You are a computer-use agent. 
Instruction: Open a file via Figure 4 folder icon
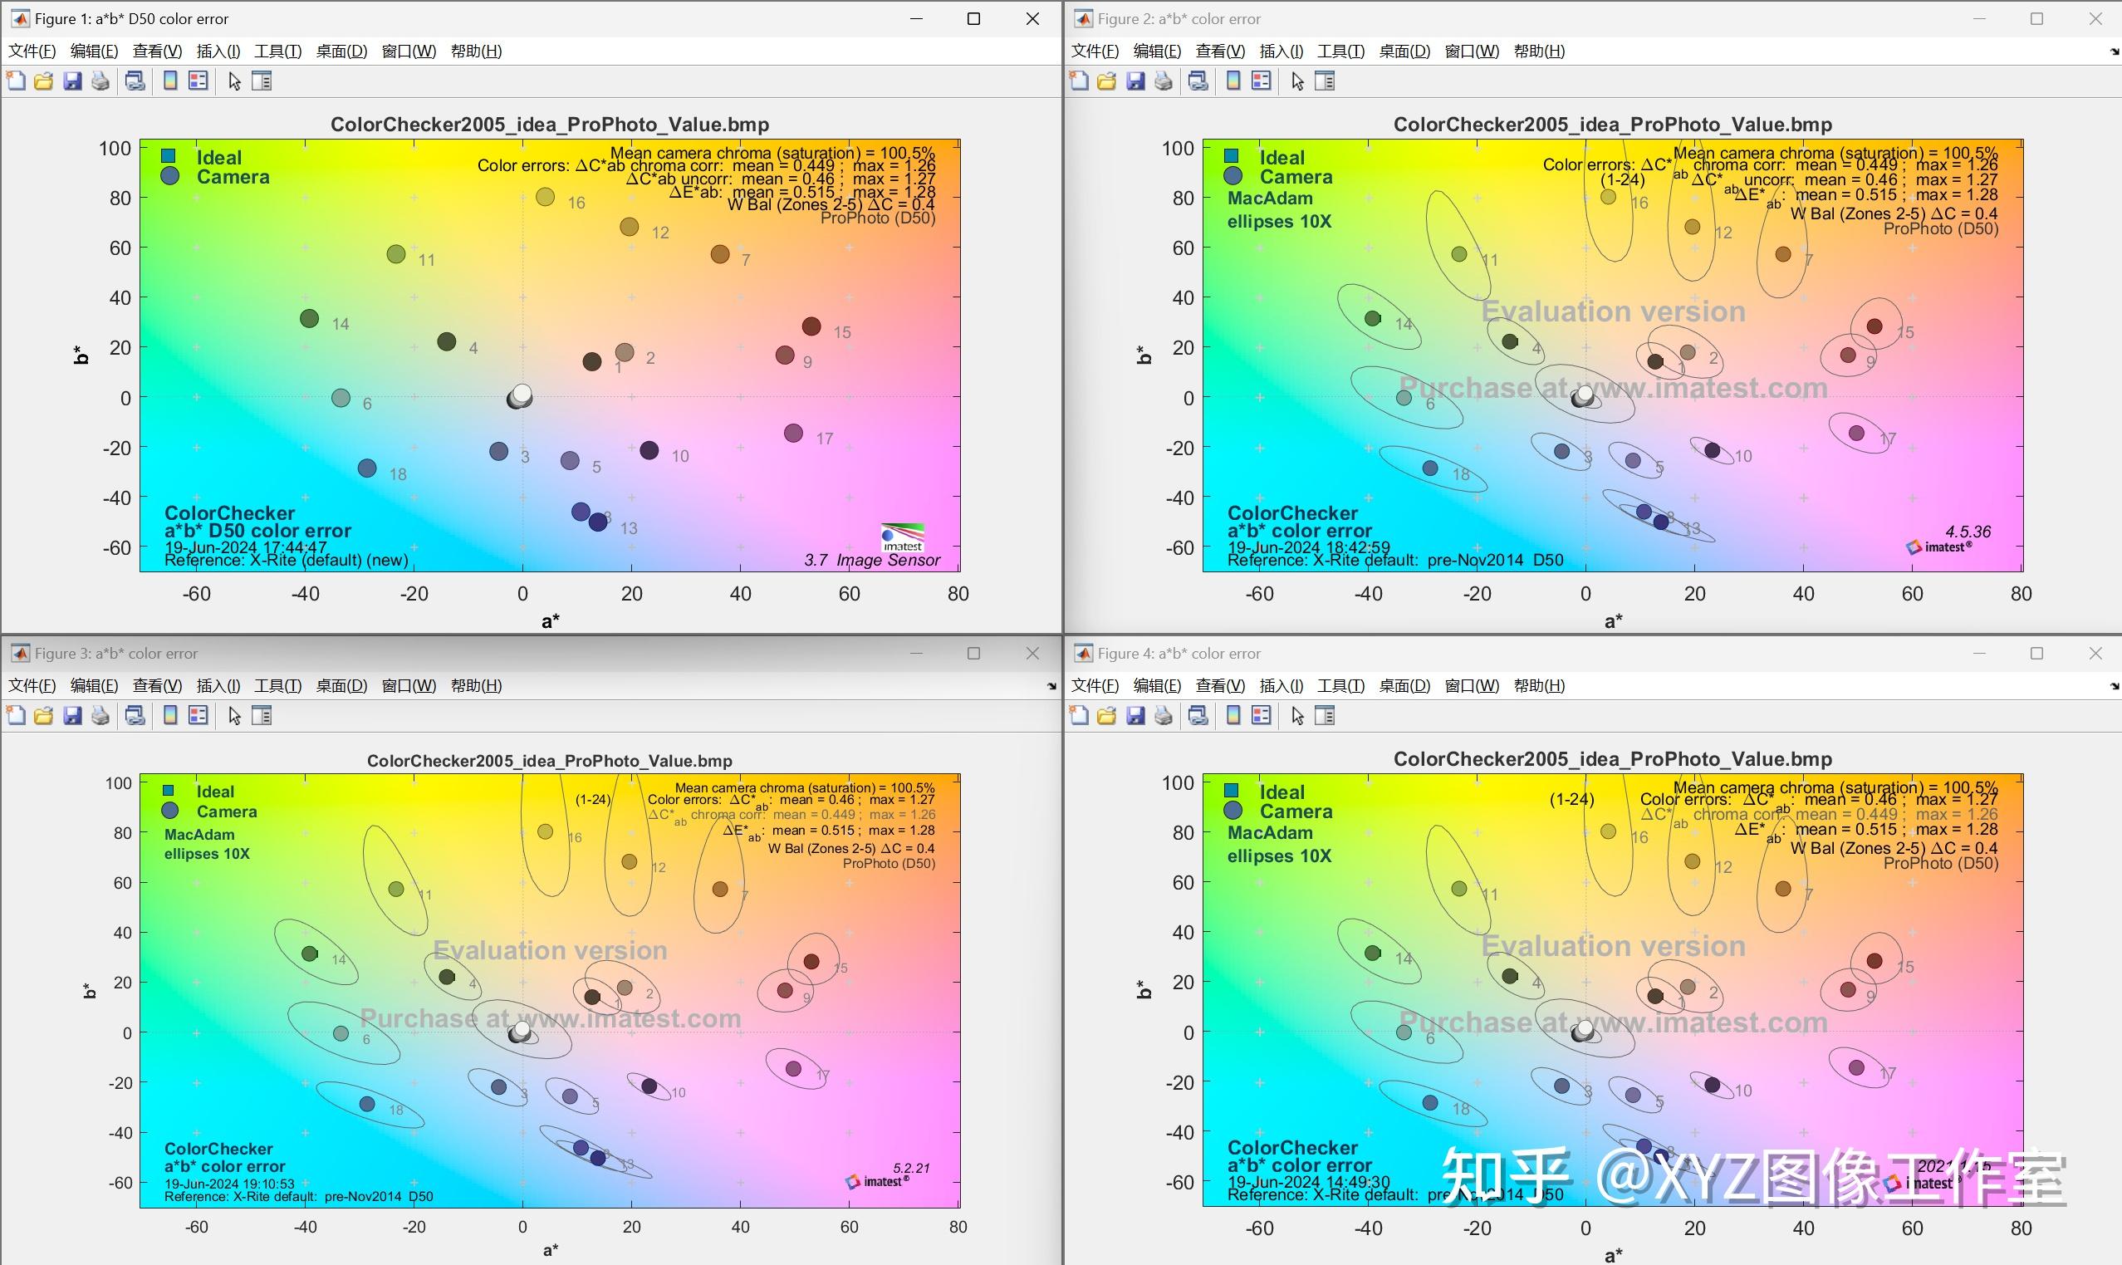[x=1105, y=715]
